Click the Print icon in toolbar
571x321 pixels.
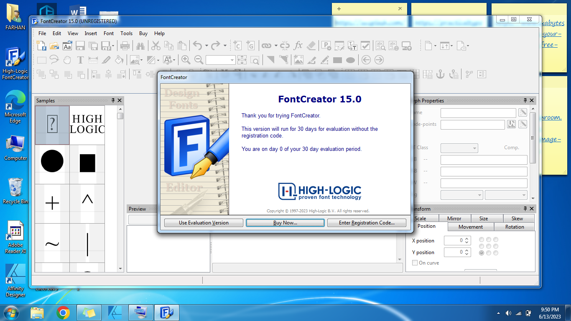tap(125, 46)
